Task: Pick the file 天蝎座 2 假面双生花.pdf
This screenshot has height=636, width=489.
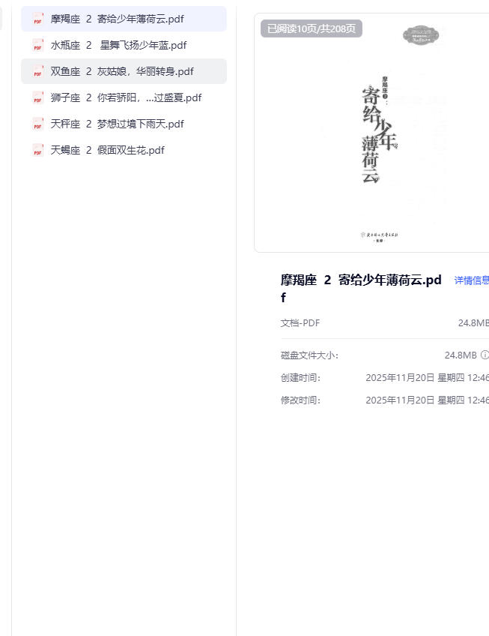Action: 107,150
